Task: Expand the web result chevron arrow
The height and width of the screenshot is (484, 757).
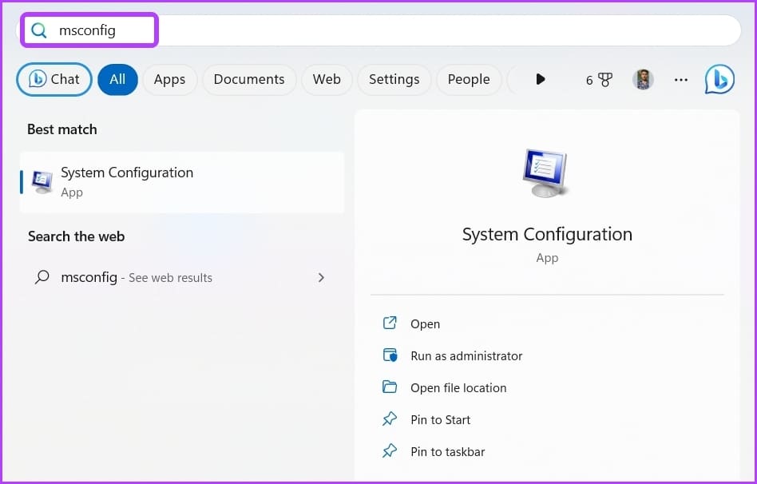Action: click(321, 277)
